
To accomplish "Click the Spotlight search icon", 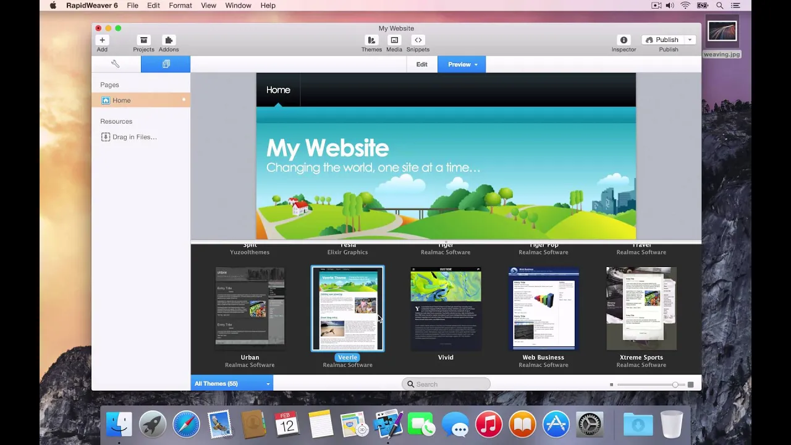I will click(720, 6).
